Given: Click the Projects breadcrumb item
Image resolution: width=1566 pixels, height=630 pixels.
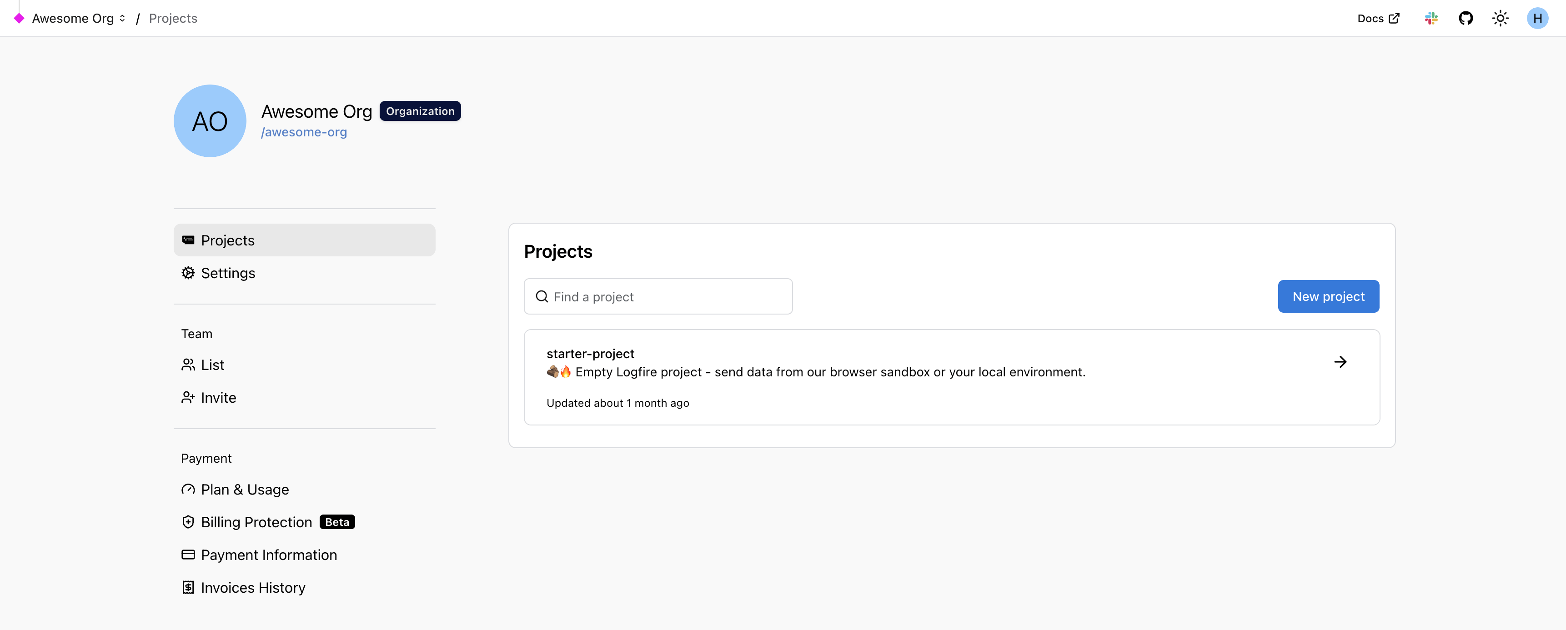Looking at the screenshot, I should 173,18.
